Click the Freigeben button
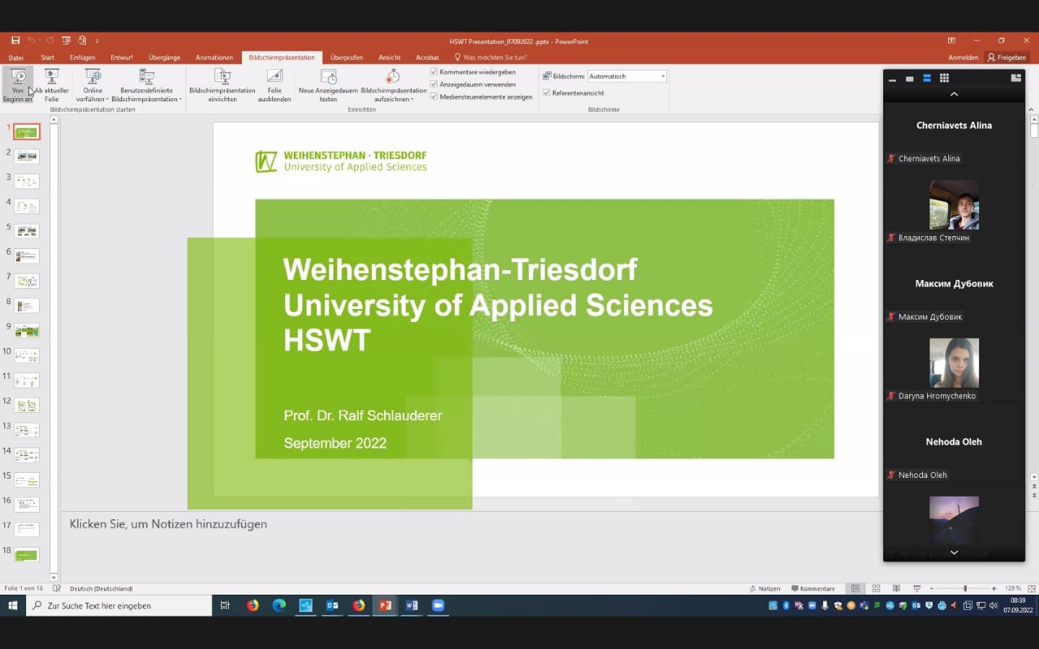The height and width of the screenshot is (649, 1039). point(1007,58)
